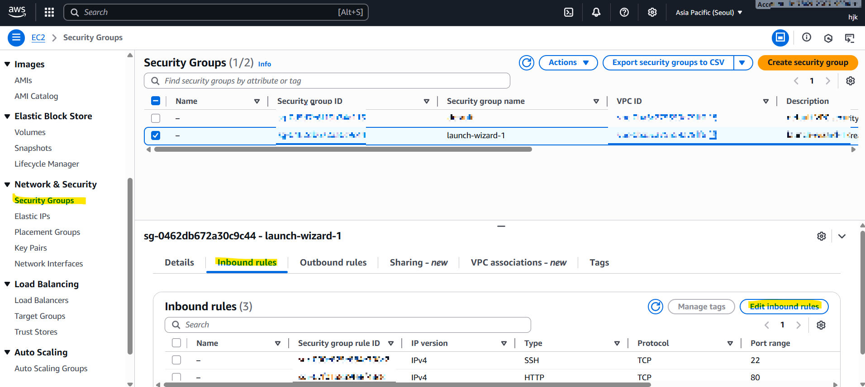The height and width of the screenshot is (387, 865).
Task: Collapse the Load Balancing section
Action: pos(7,284)
